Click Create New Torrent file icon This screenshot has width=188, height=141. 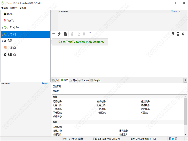pyautogui.click(x=66, y=34)
